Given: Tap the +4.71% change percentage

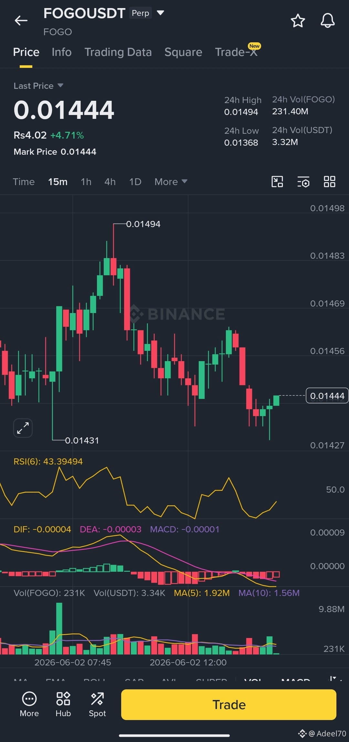Looking at the screenshot, I should [67, 135].
